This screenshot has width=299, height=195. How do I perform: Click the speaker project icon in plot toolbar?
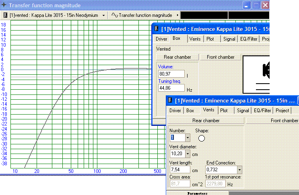6,15
